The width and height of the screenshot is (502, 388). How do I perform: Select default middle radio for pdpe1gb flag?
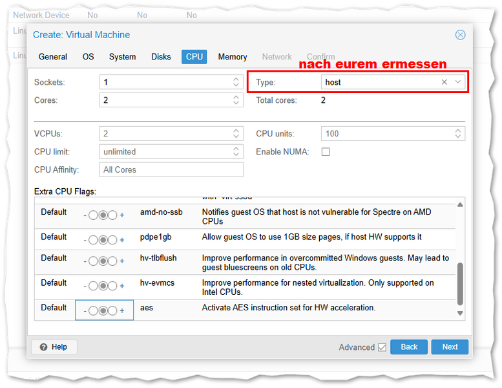[x=103, y=240]
